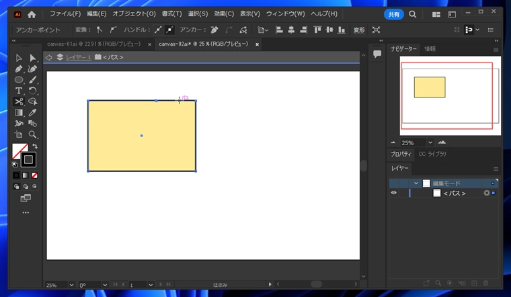Collapse the 編集モード layer row
The height and width of the screenshot is (297, 511).
[416, 183]
